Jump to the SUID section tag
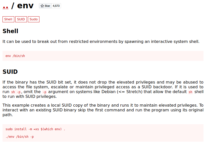207x142 pixels. coord(21,19)
